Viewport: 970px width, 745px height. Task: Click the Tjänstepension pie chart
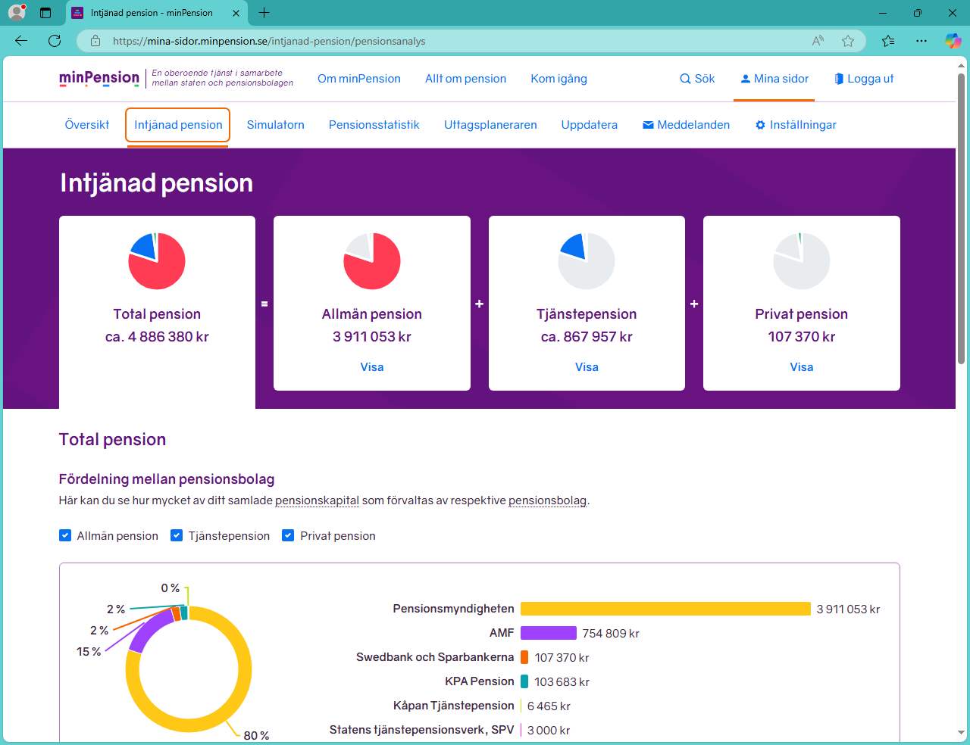587,261
